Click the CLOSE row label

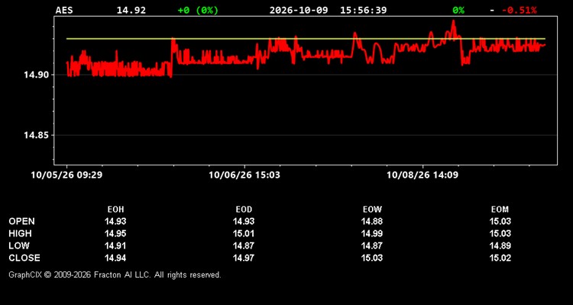tap(24, 258)
